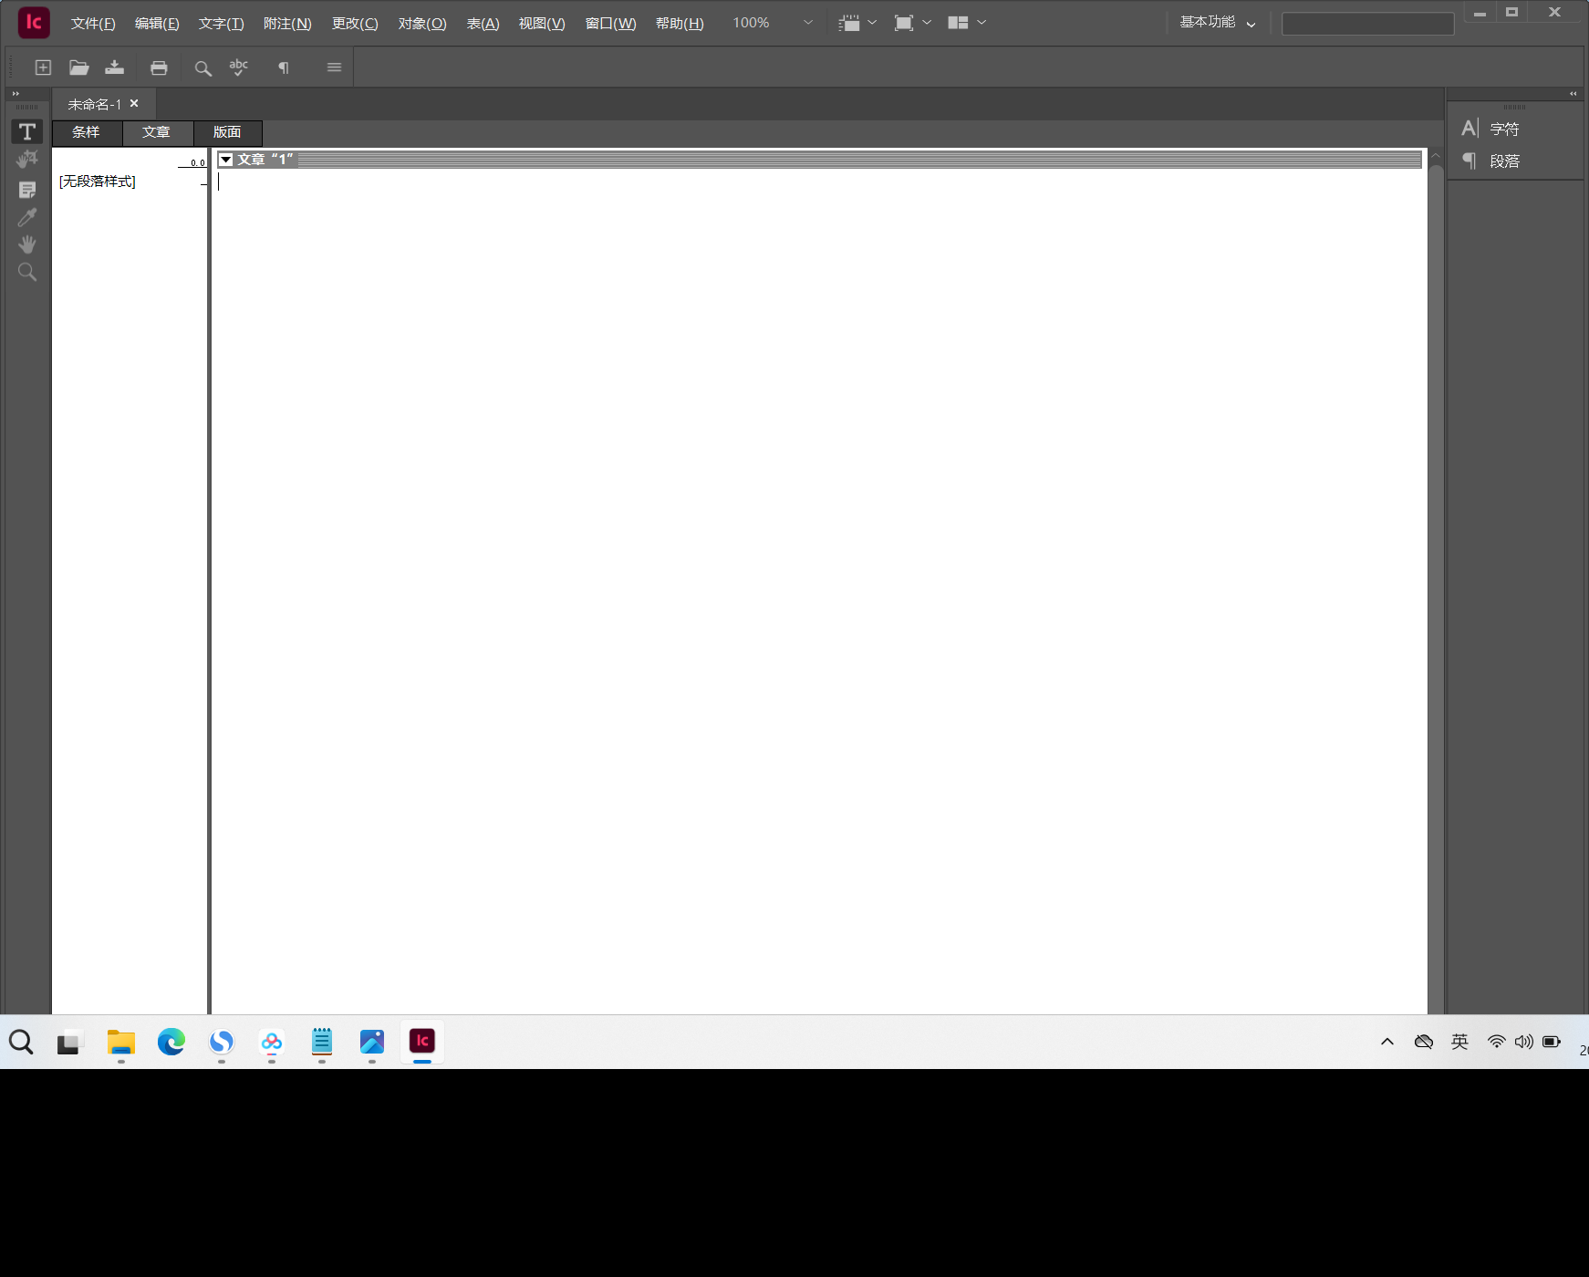Select the Type tool

pos(27,132)
